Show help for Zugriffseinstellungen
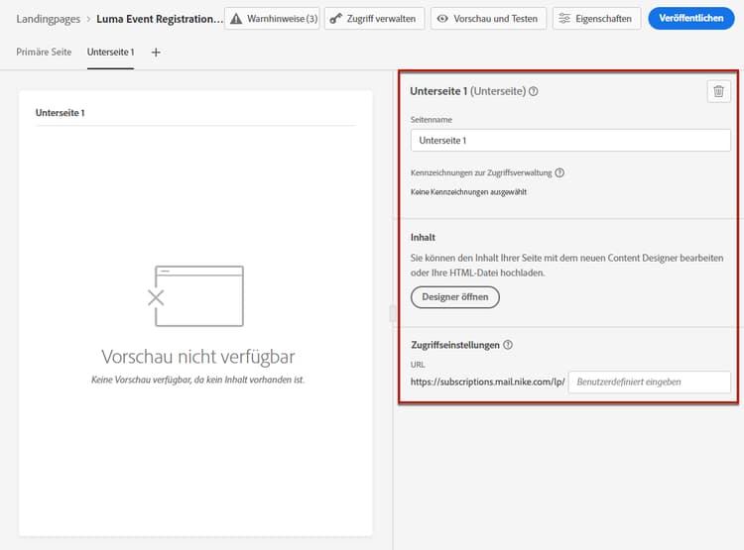This screenshot has width=744, height=550. point(508,345)
